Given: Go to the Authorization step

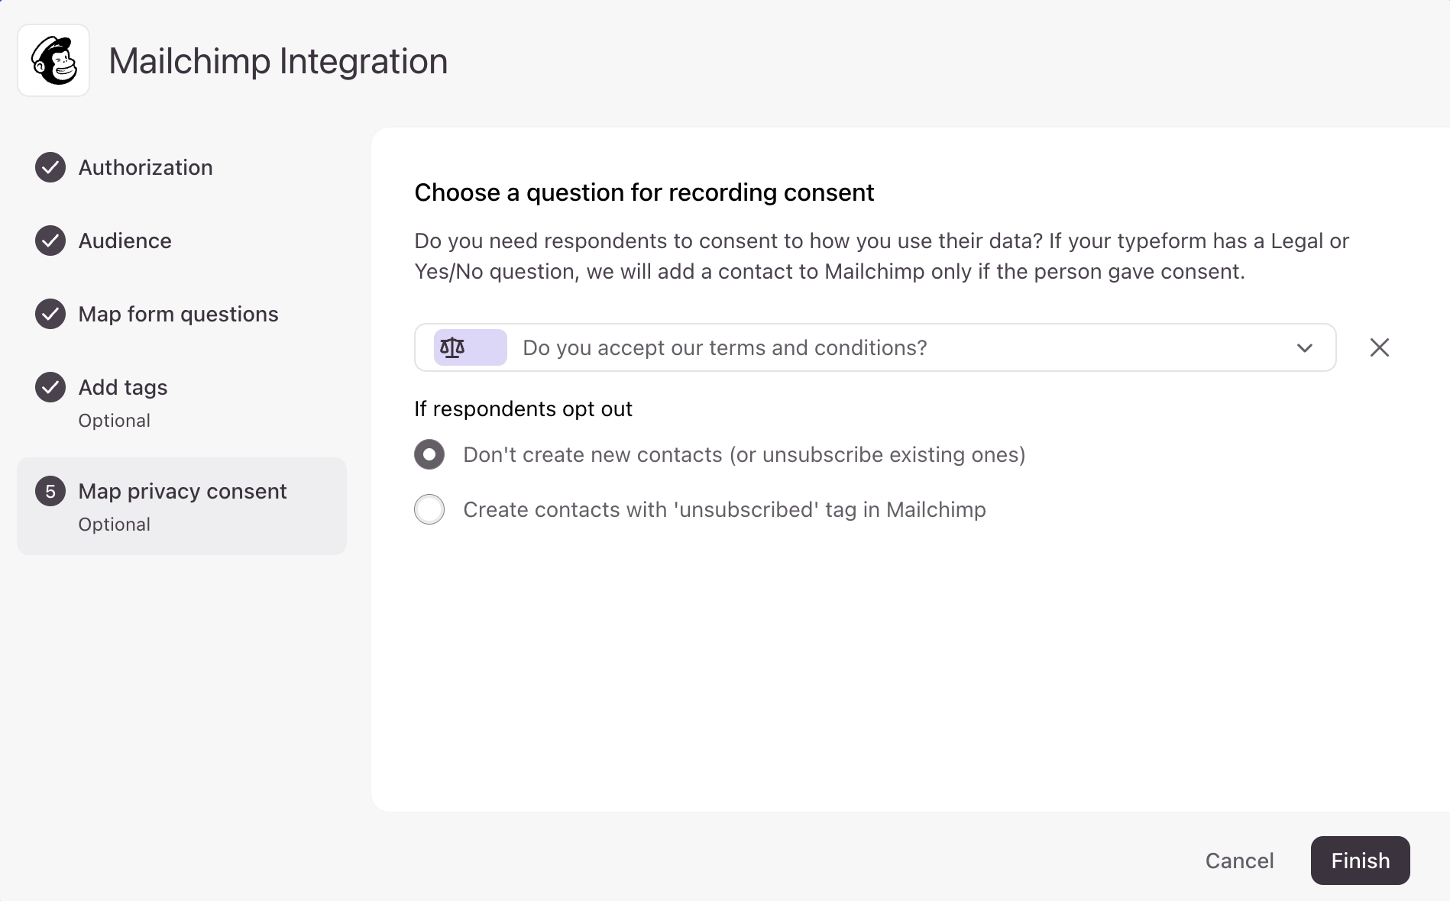Looking at the screenshot, I should click(x=146, y=167).
